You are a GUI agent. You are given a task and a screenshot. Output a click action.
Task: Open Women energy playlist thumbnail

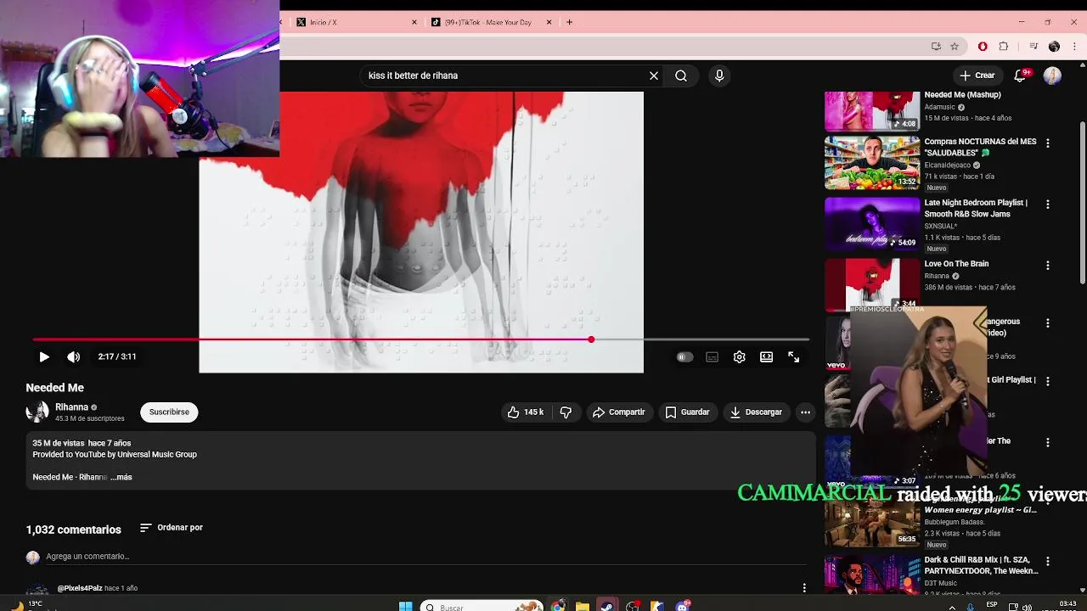pyautogui.click(x=872, y=520)
